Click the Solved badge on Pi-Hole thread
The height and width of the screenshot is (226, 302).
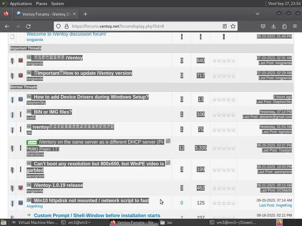pos(32,142)
